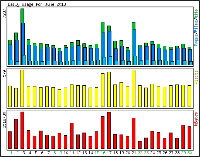Click day label 3 on the date axis

[x=24, y=153]
